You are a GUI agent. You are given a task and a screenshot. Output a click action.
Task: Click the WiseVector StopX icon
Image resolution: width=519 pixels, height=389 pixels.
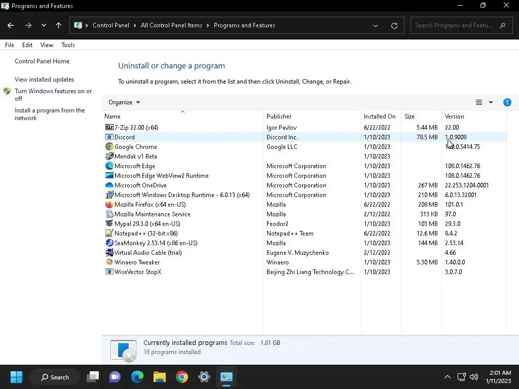tap(109, 271)
